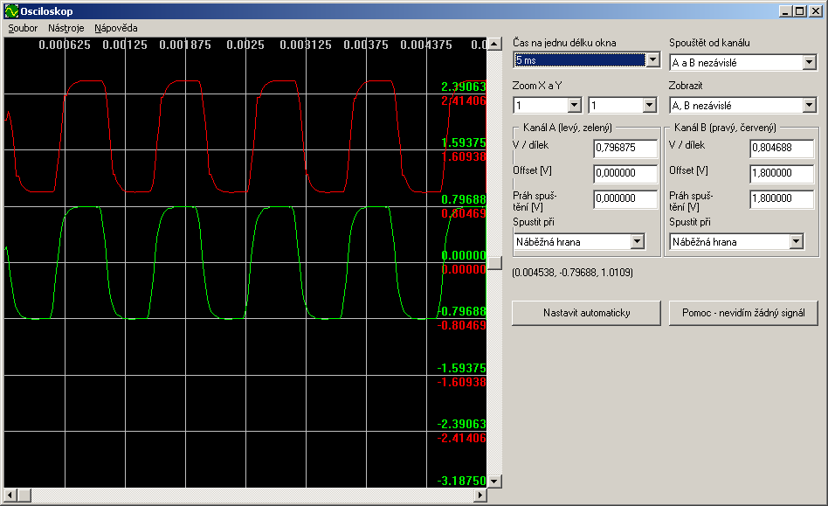This screenshot has height=506, width=828.
Task: Expand Kanál B 'Spustit při' dropdown
Action: coord(796,242)
